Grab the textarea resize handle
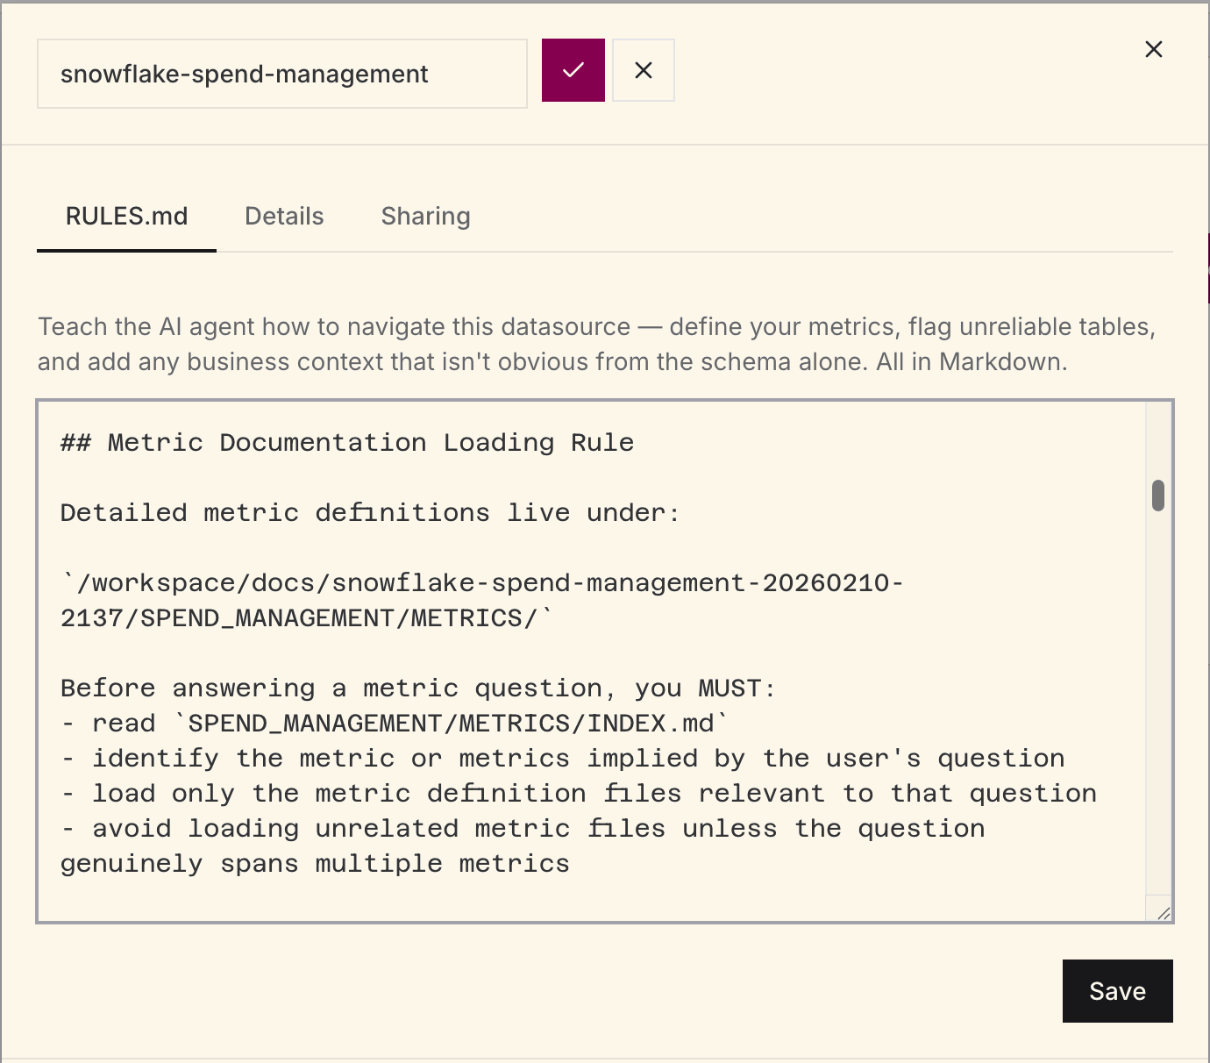Viewport: 1210px width, 1063px height. pyautogui.click(x=1163, y=915)
